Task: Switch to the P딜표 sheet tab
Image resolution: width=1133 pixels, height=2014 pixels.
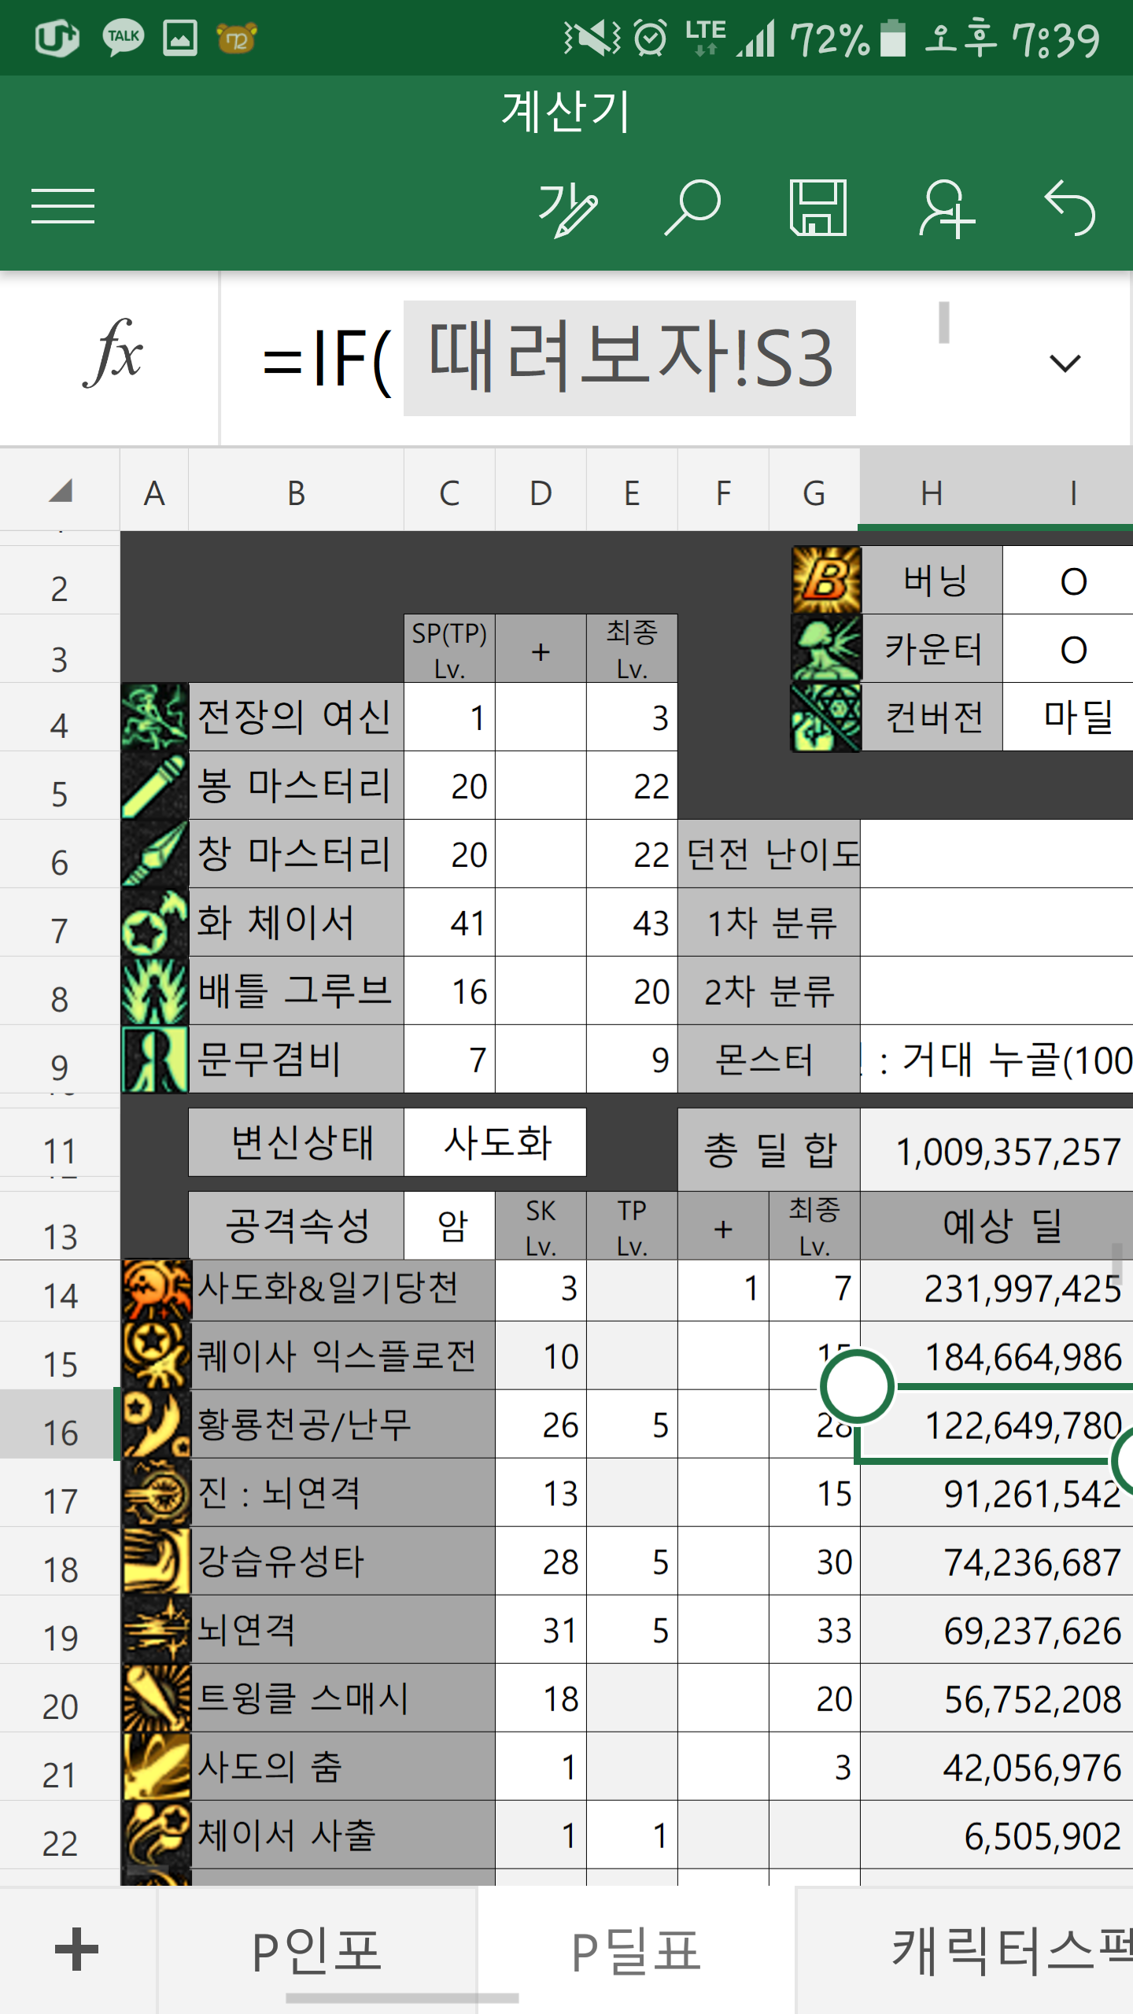Action: 636,1952
